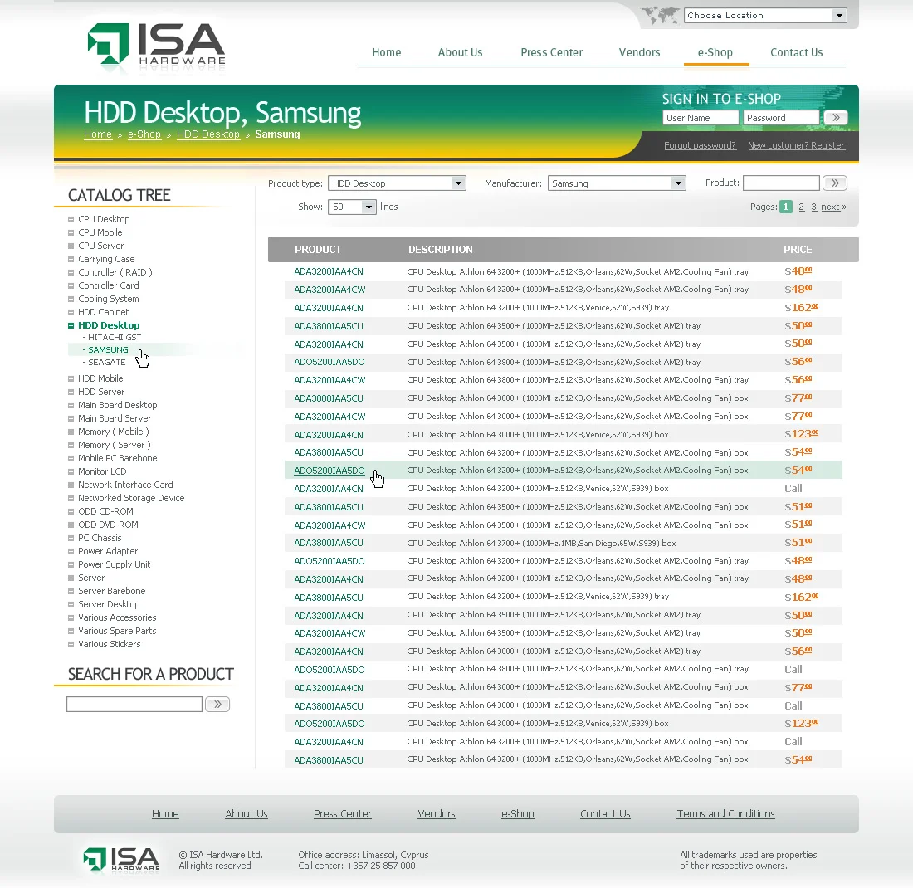
Task: Click the footer Terms and Conditions link
Action: click(x=725, y=814)
